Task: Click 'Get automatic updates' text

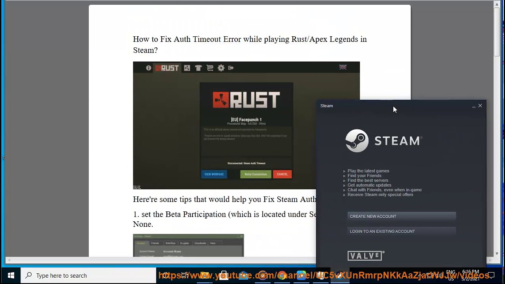Action: click(x=369, y=185)
